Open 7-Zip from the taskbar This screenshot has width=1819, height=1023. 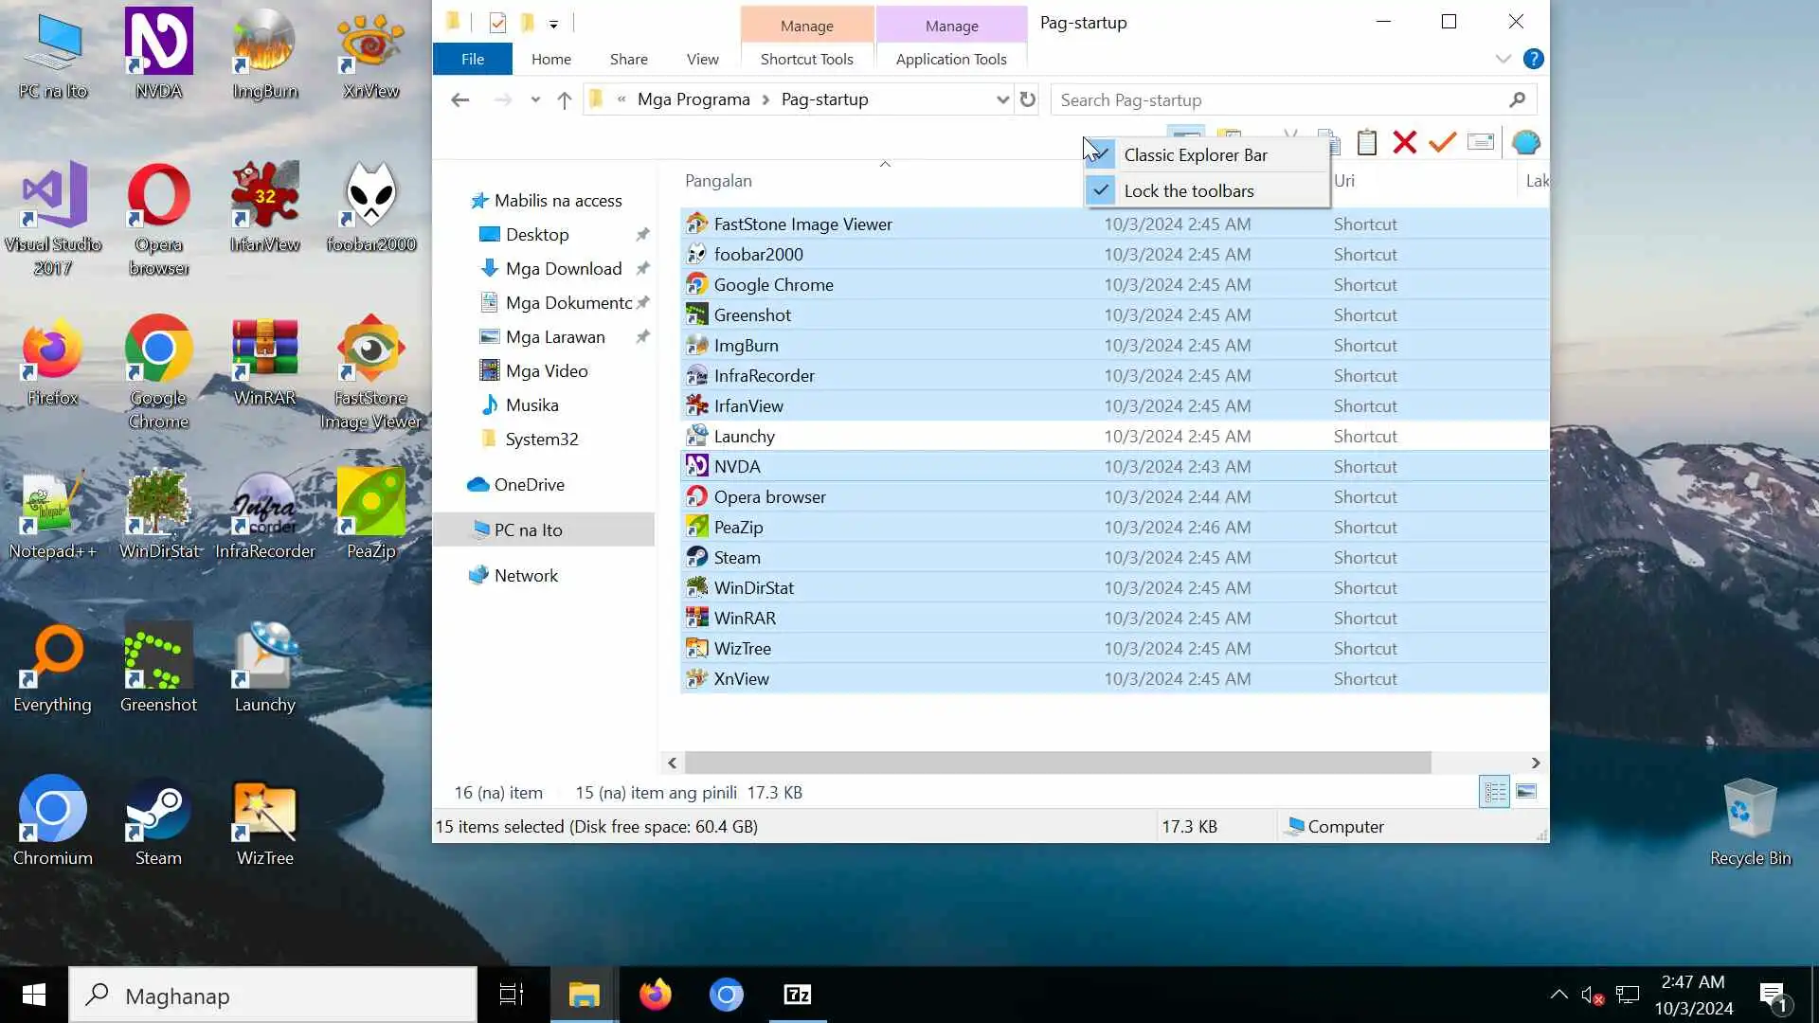(797, 995)
